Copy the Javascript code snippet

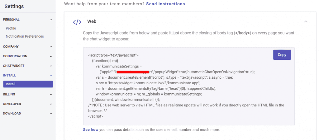tap(282, 55)
